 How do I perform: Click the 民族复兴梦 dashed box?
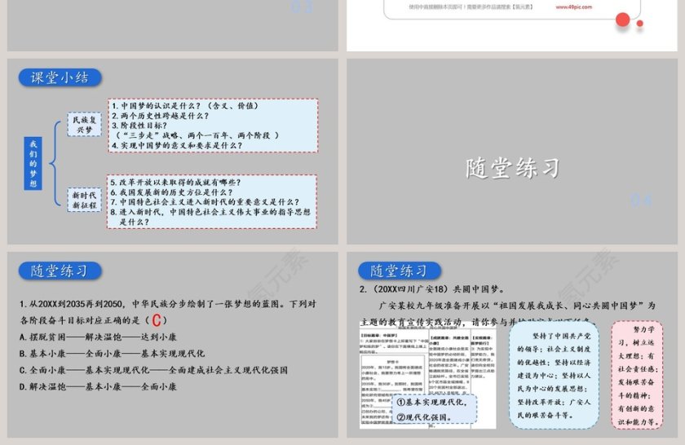pos(84,125)
